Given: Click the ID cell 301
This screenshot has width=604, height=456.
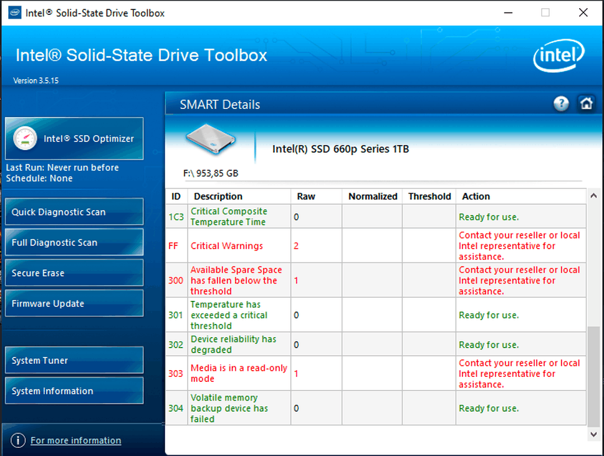Looking at the screenshot, I should (x=176, y=315).
